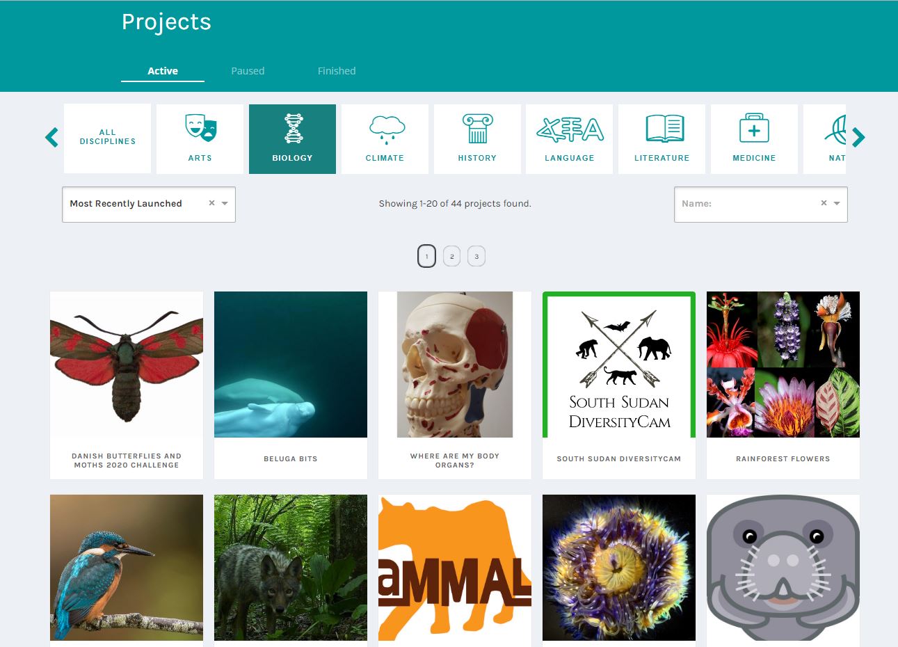Select All Disciplines filter tile
Screen dimensions: 898x647
(x=107, y=138)
